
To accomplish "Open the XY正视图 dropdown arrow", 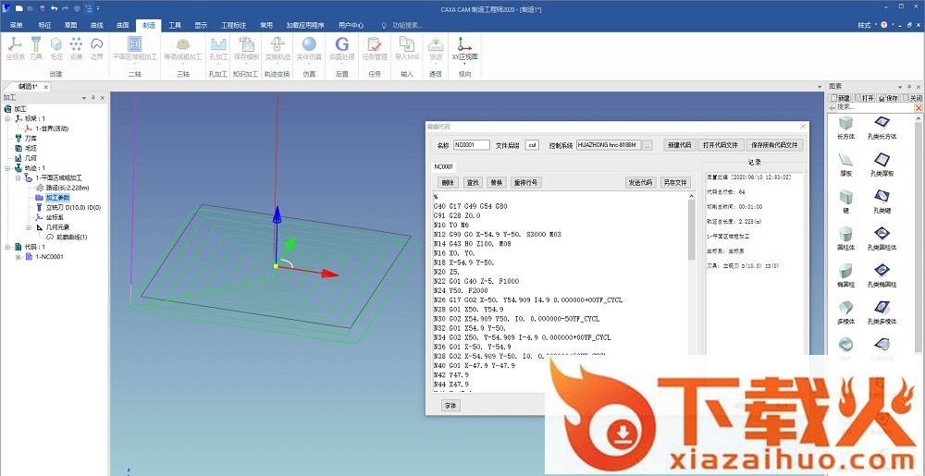I will point(465,63).
